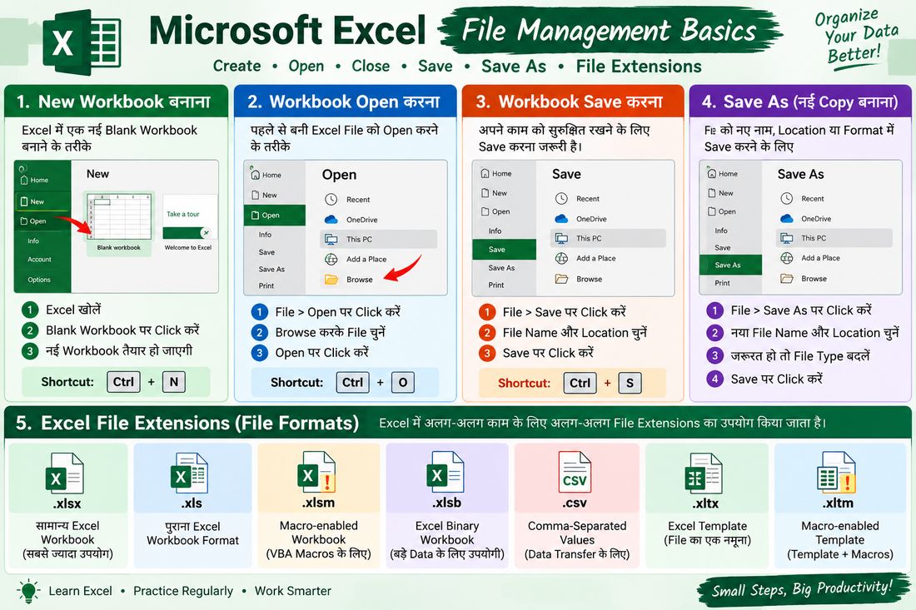The image size is (916, 610).
Task: Click the Ctrl key beside the O key
Action: pos(352,382)
